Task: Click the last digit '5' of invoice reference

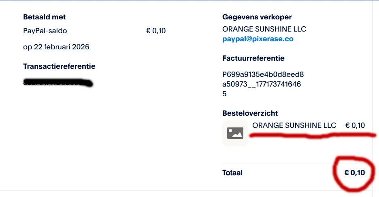Action: (x=225, y=94)
